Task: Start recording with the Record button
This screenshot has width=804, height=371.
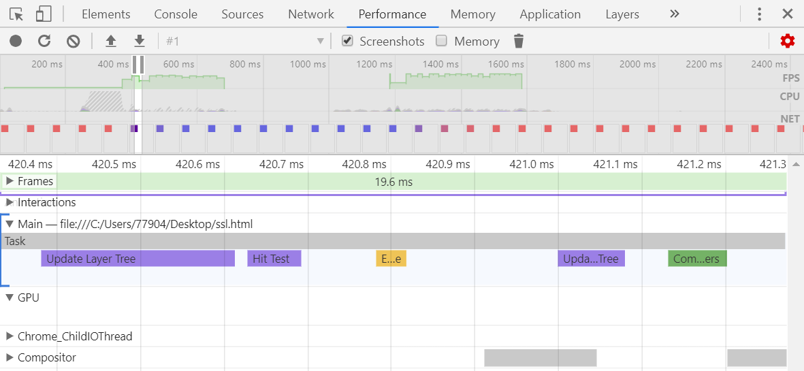Action: point(16,42)
